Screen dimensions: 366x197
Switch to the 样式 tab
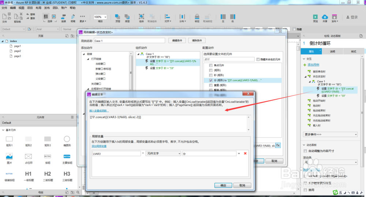tap(354, 51)
